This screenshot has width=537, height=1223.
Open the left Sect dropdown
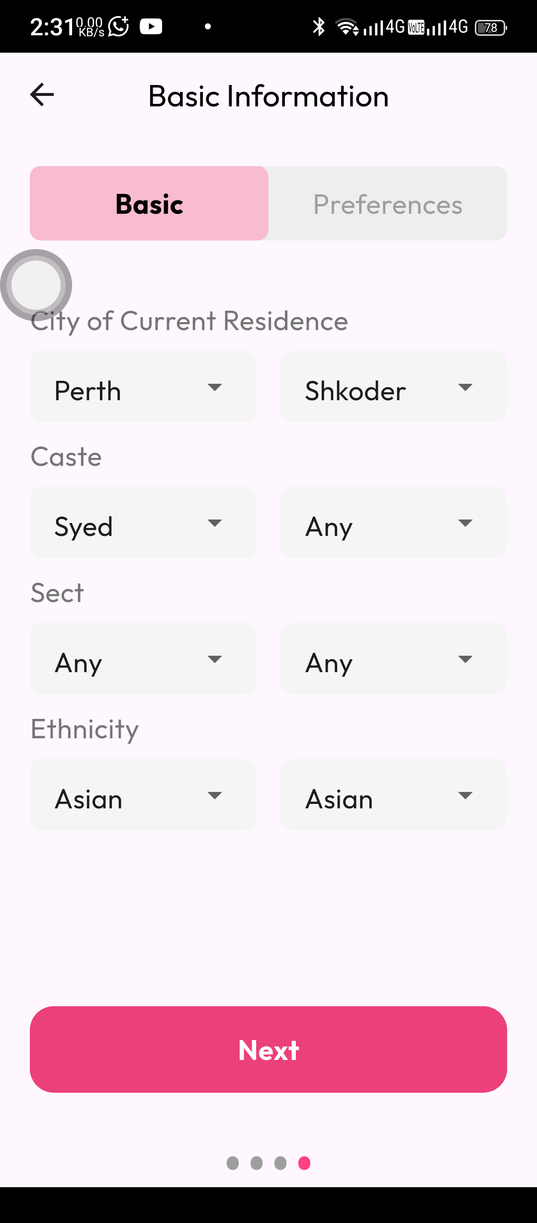143,659
